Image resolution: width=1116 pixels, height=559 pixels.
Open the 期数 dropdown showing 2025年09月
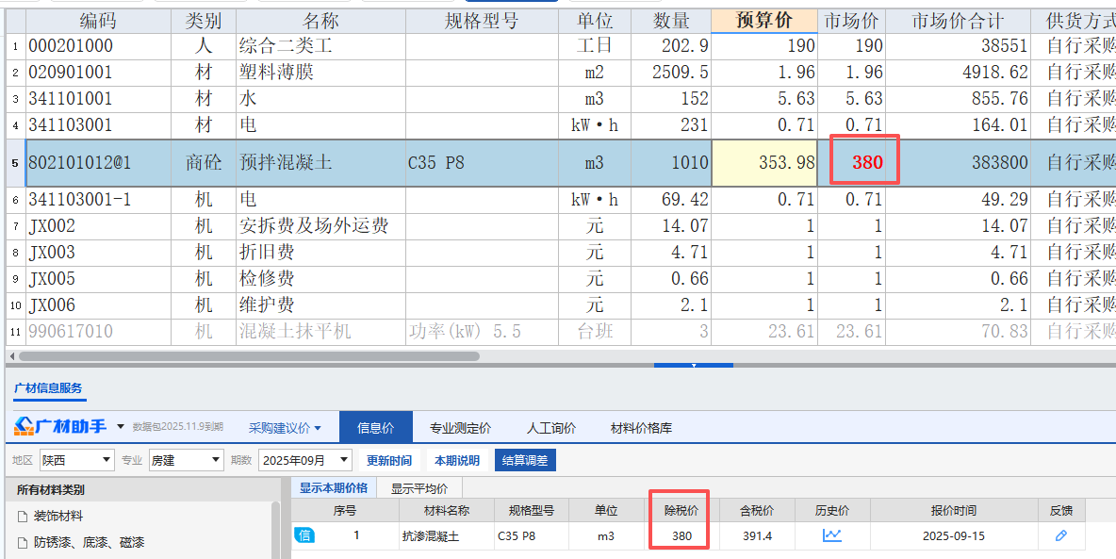click(341, 460)
